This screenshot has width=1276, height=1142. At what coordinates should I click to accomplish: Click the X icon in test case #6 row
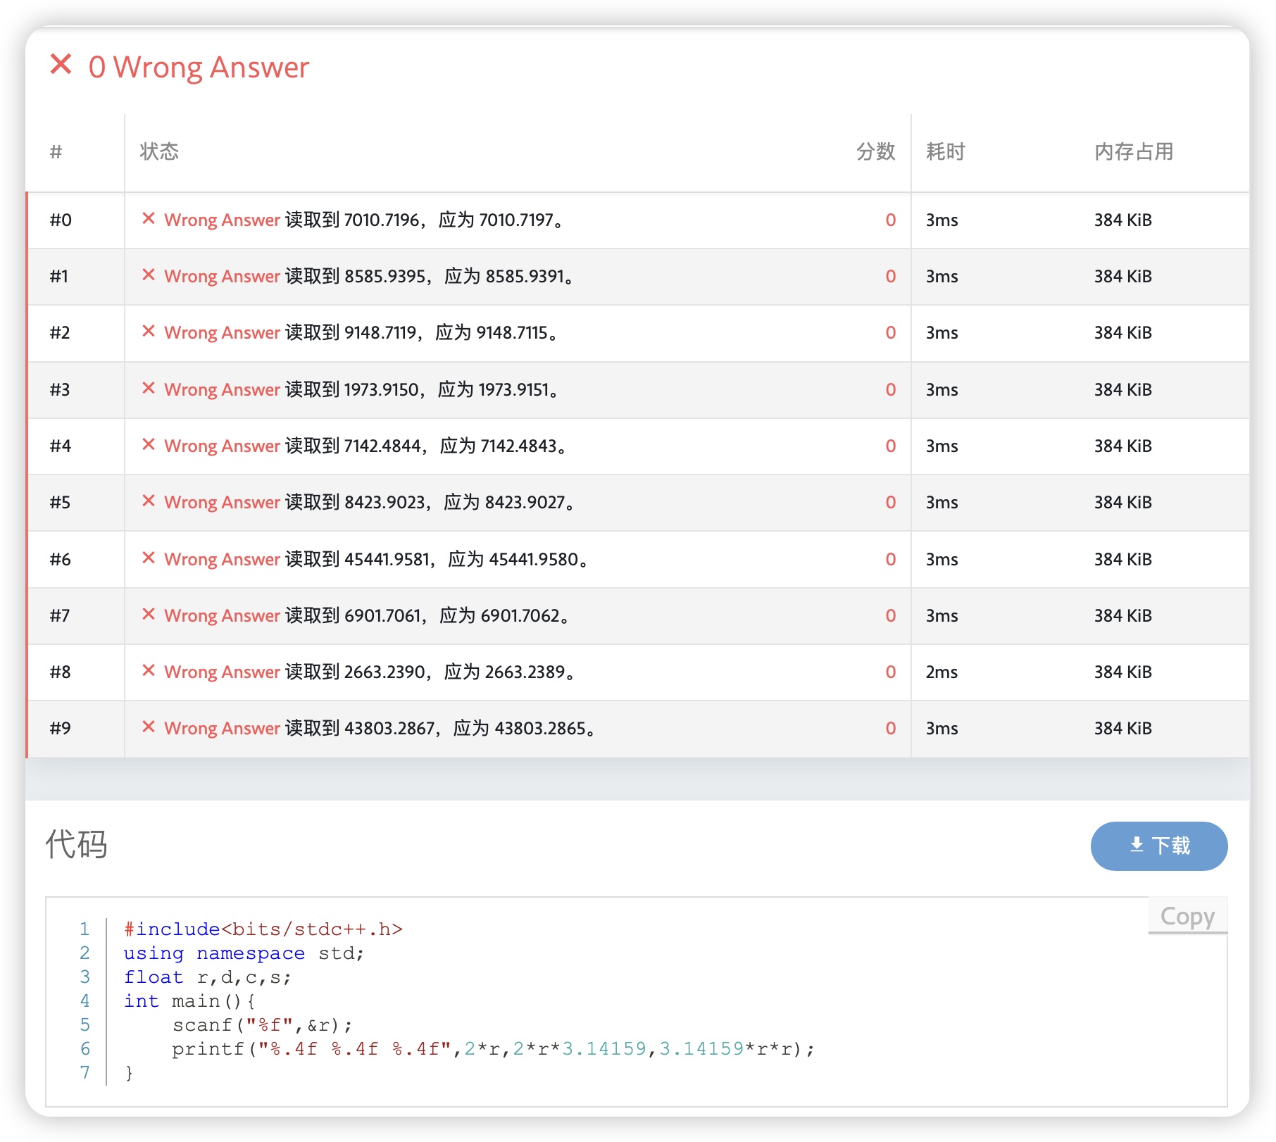coord(148,558)
